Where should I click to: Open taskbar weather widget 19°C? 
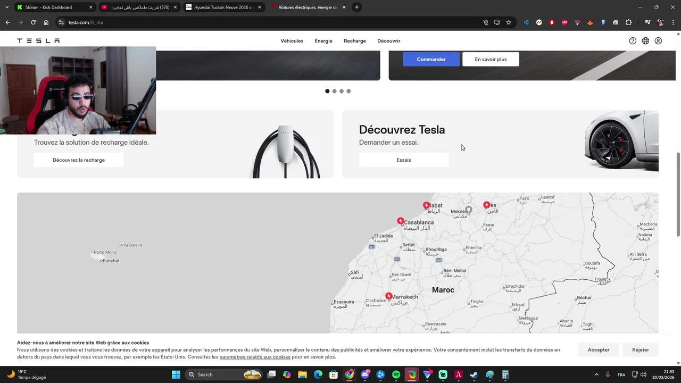coord(26,374)
